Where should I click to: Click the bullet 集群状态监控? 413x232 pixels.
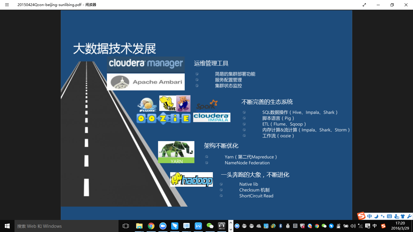click(229, 86)
